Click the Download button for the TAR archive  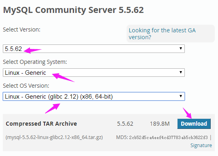194,124
